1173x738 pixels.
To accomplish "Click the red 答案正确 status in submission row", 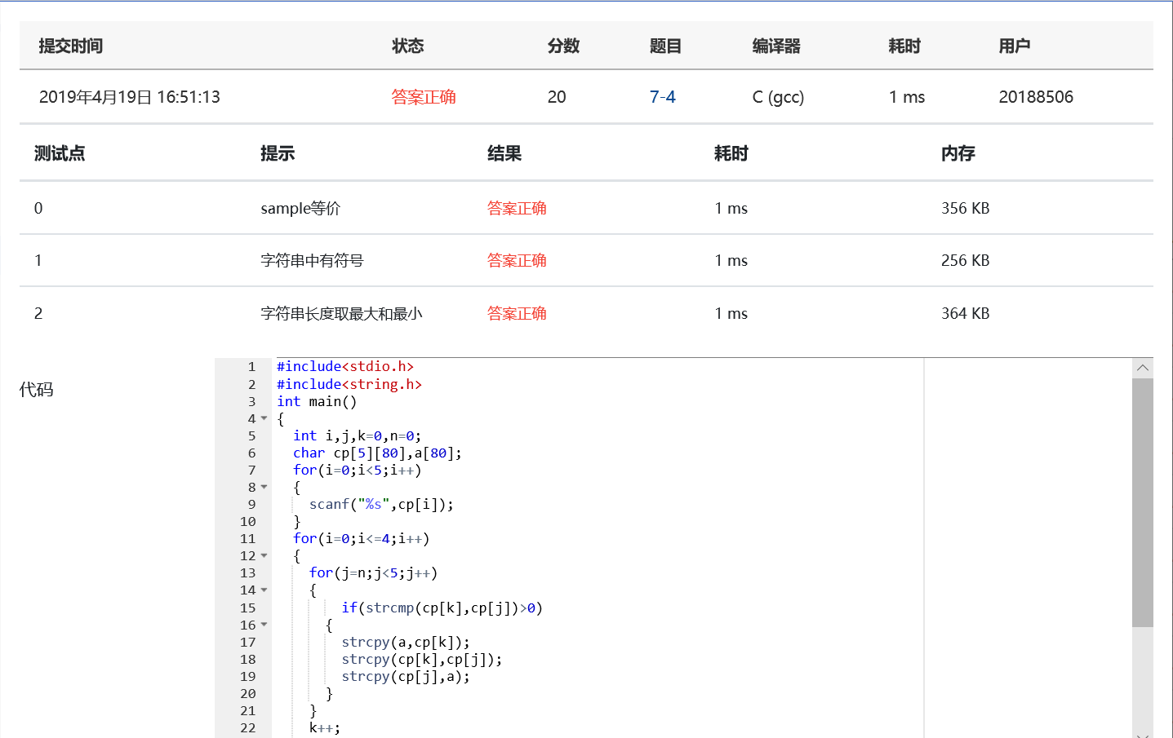I will click(424, 97).
